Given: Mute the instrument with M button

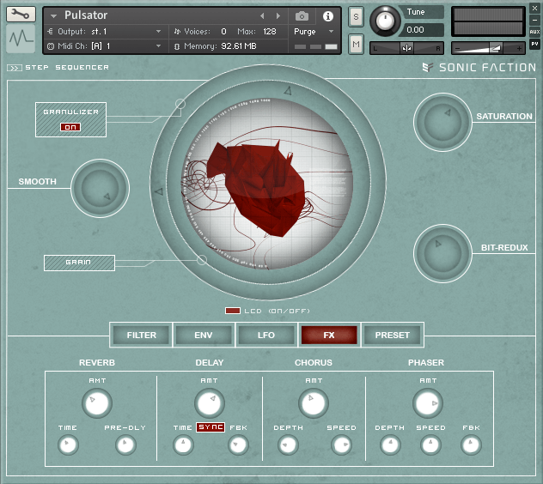Looking at the screenshot, I should [356, 45].
